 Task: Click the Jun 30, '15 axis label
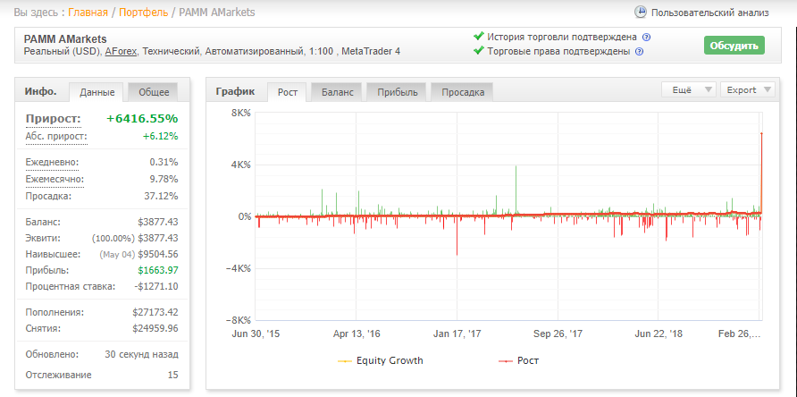(x=256, y=334)
